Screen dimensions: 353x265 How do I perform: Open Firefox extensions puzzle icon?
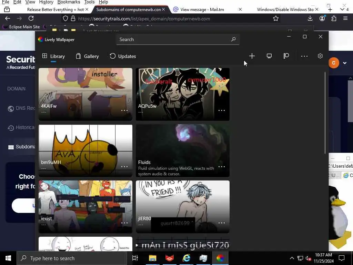(x=334, y=19)
